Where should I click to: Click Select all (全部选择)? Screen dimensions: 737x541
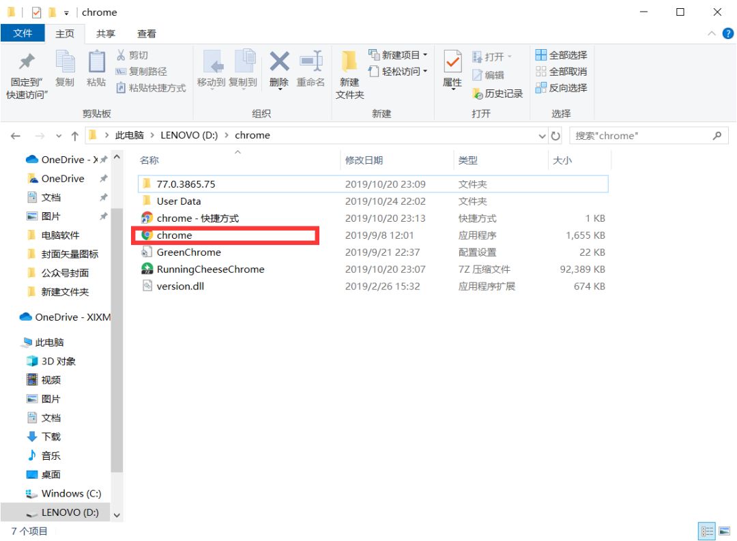click(x=561, y=55)
